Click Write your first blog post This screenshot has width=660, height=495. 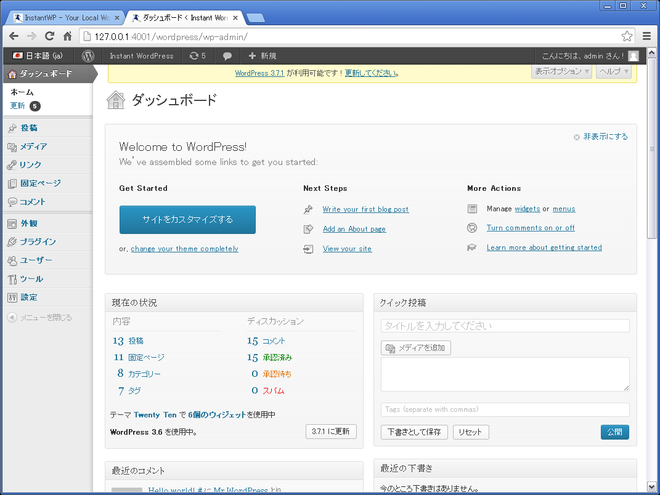pyautogui.click(x=365, y=209)
